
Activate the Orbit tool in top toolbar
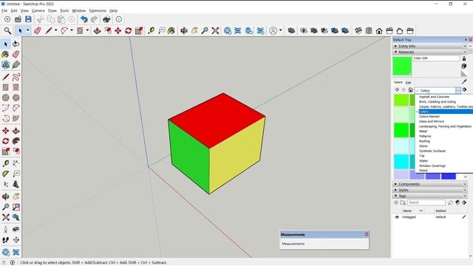coord(184,30)
